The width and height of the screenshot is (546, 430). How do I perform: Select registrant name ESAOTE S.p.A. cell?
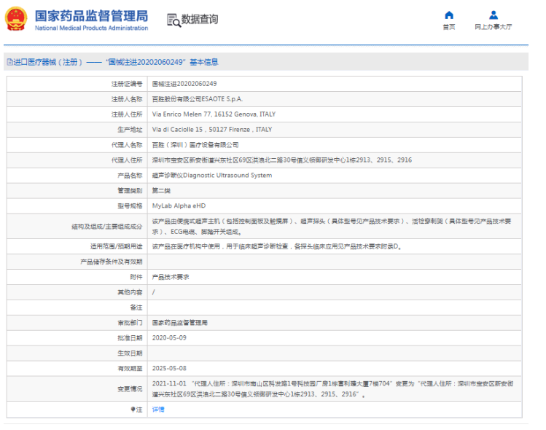[x=198, y=99]
